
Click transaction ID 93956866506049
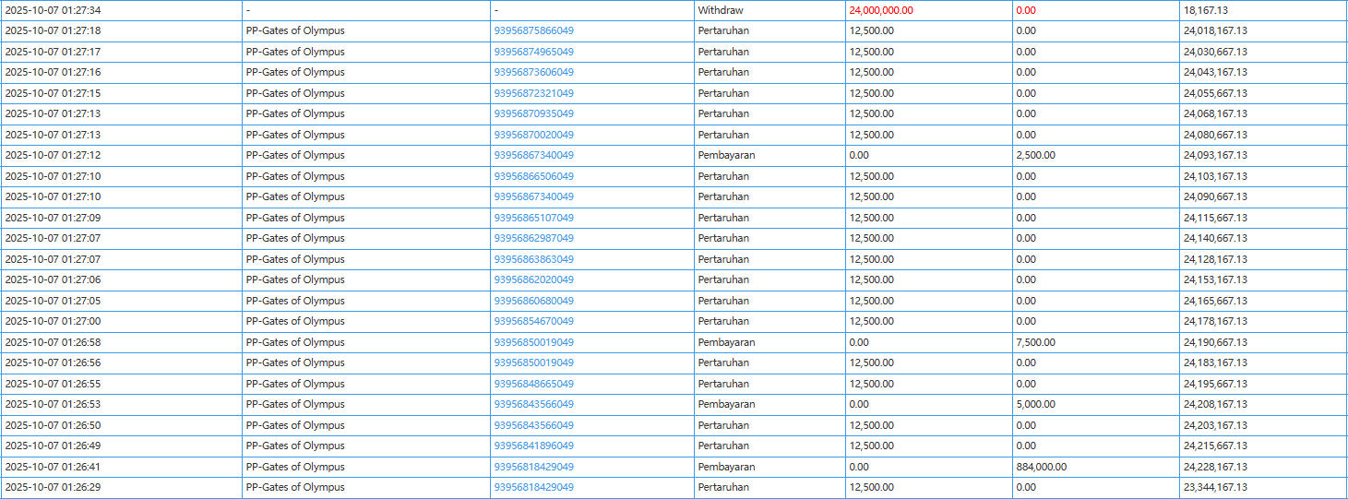533,176
